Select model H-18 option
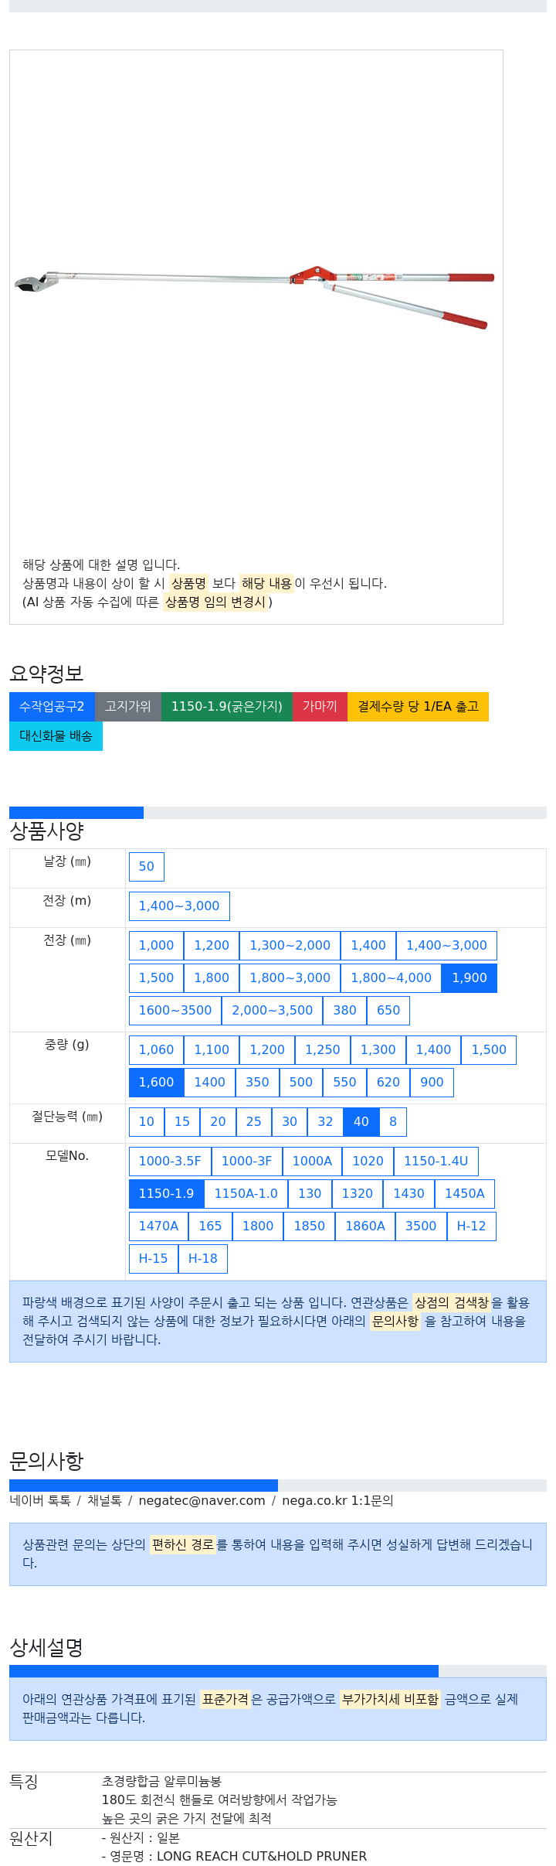 pos(203,1259)
